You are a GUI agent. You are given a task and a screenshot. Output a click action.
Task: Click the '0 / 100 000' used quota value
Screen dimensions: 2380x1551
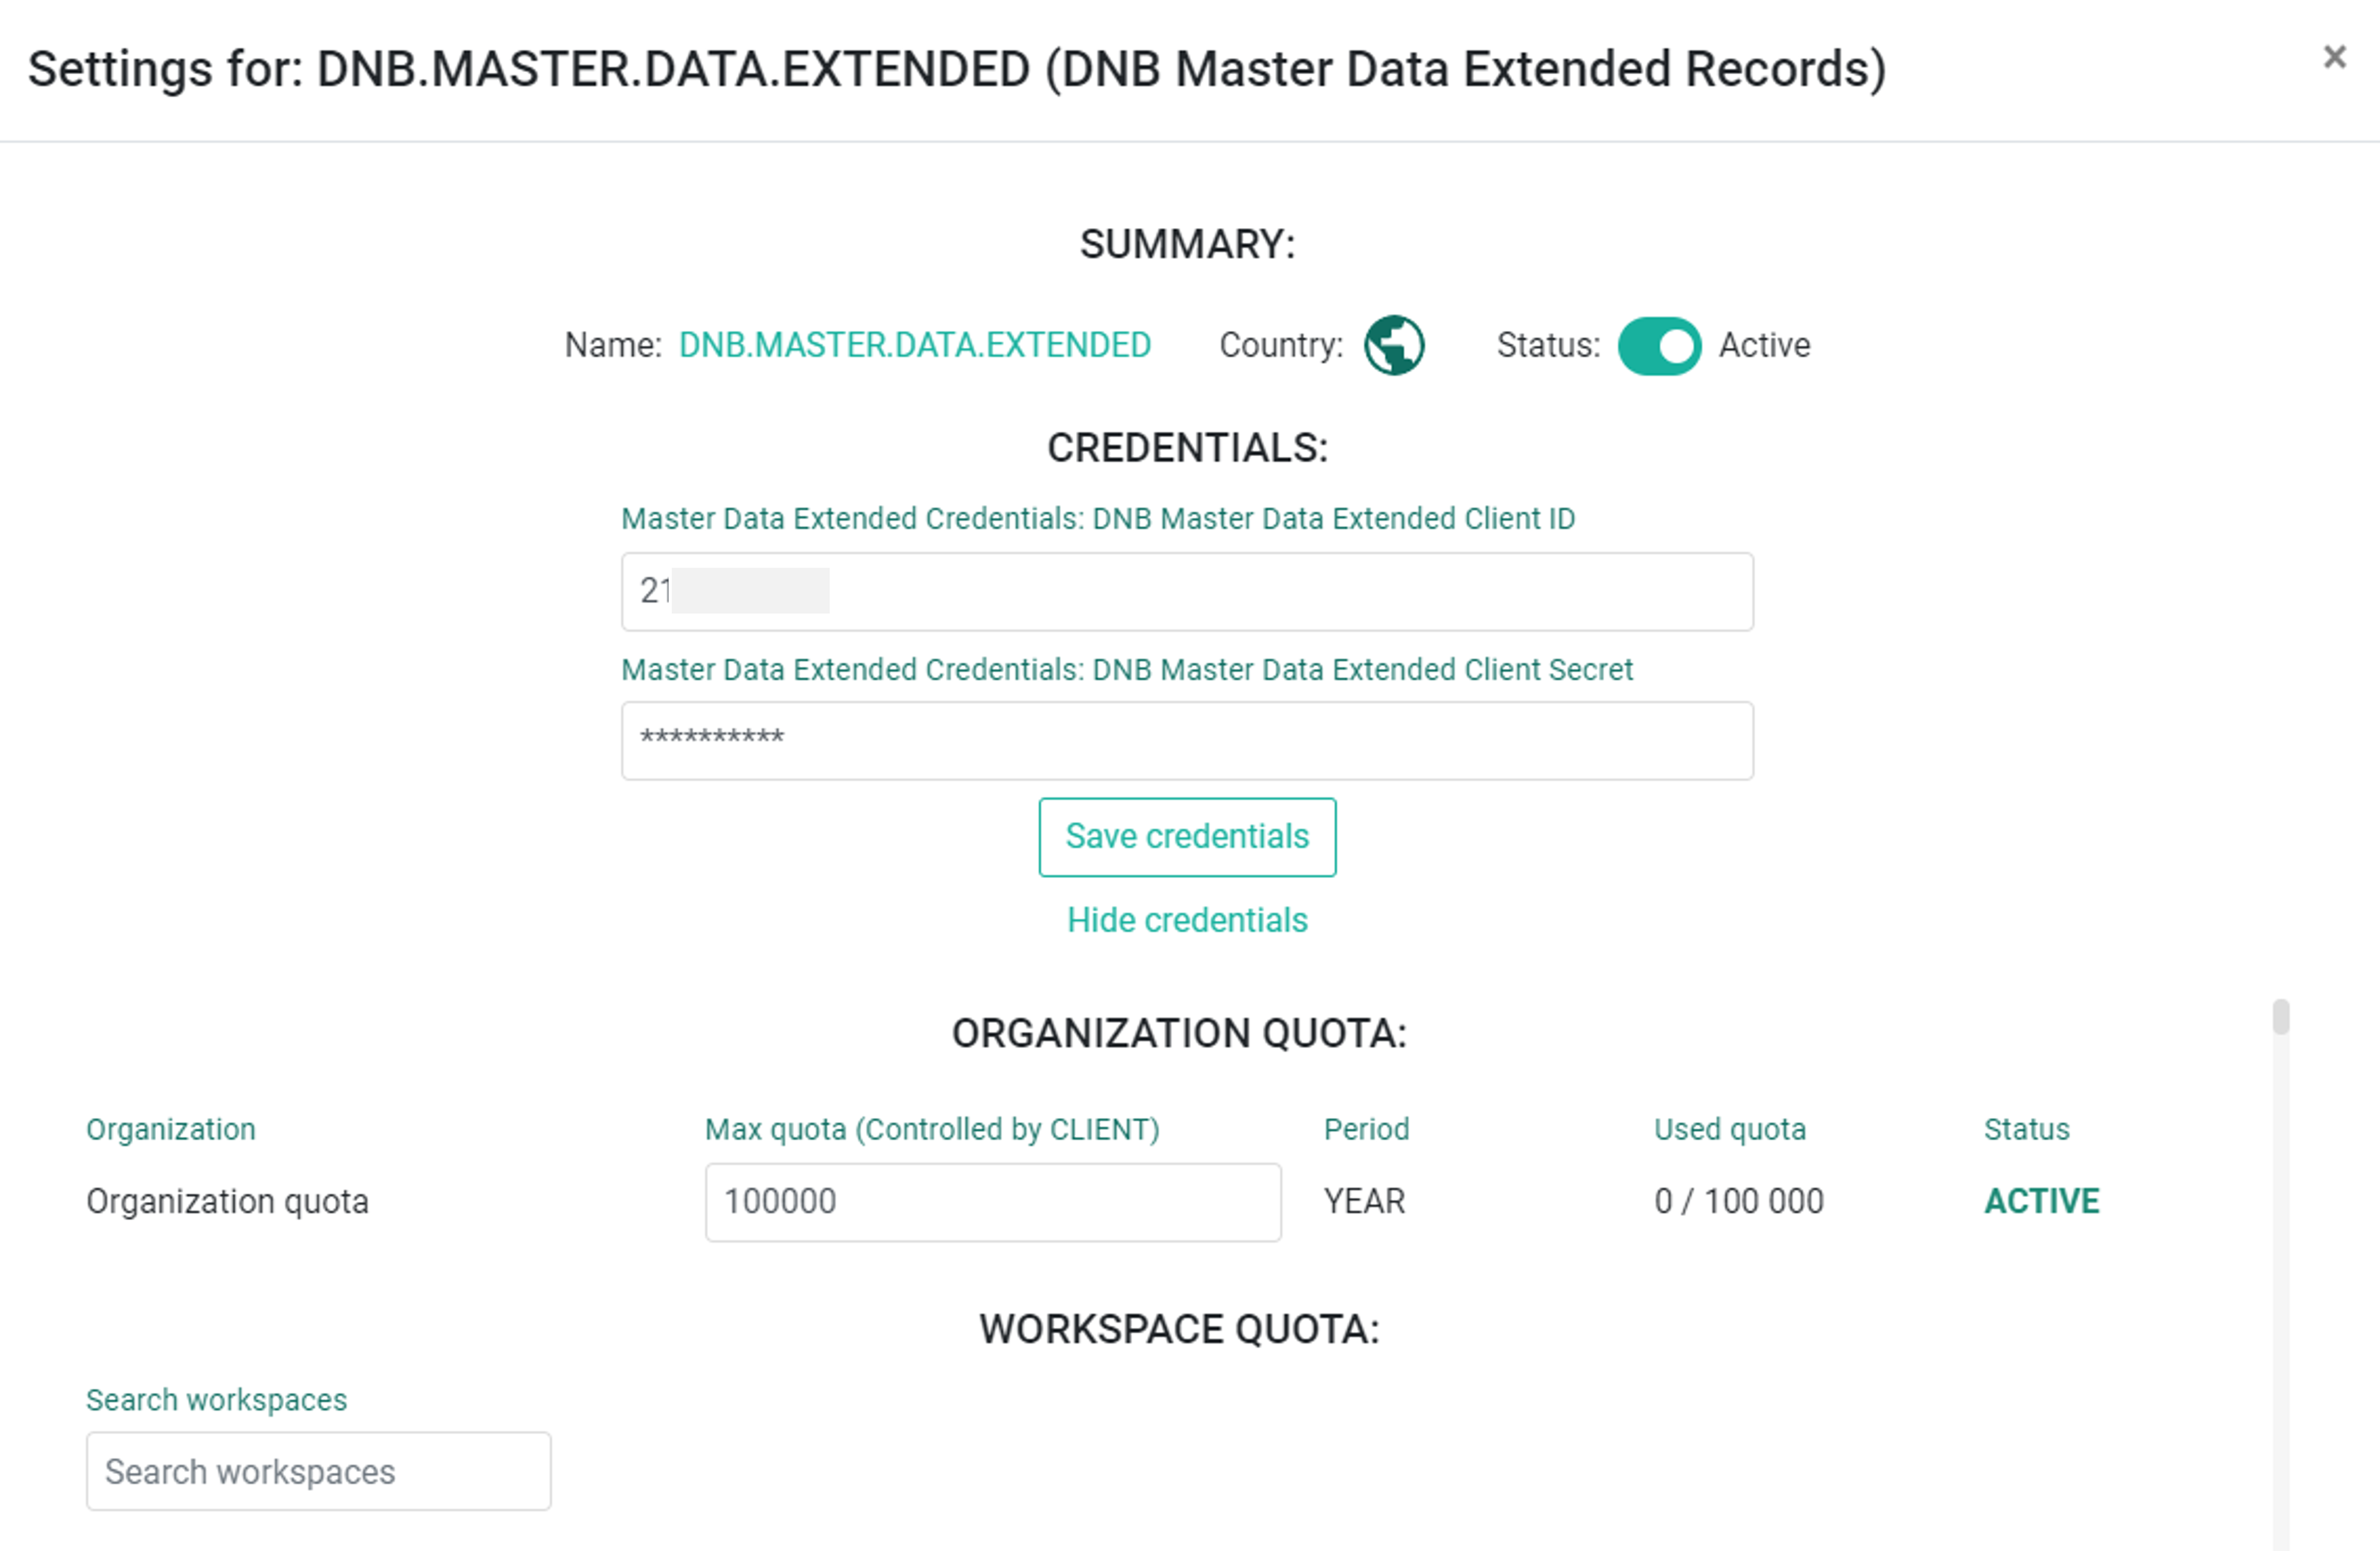(x=1739, y=1201)
